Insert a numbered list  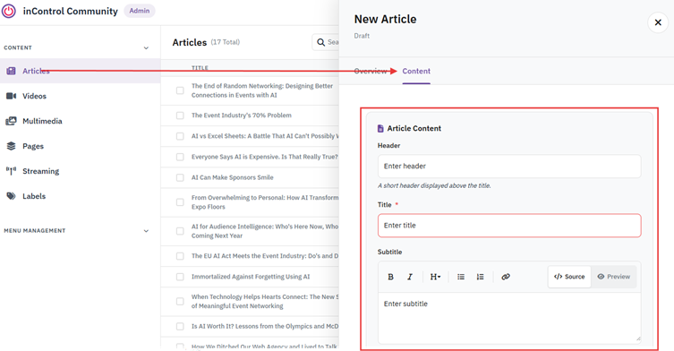(480, 277)
